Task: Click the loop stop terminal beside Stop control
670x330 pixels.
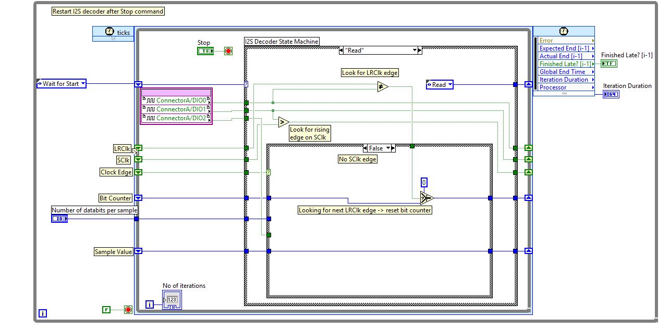Action: (x=228, y=51)
